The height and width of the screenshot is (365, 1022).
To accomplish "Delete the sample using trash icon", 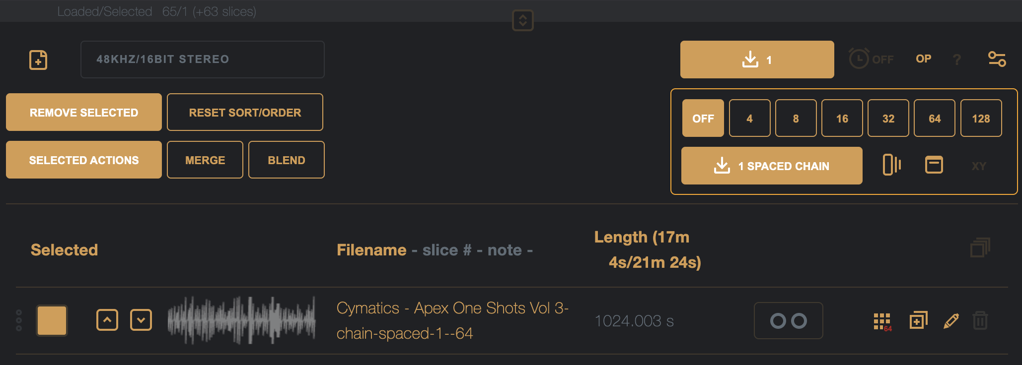I will tap(980, 321).
